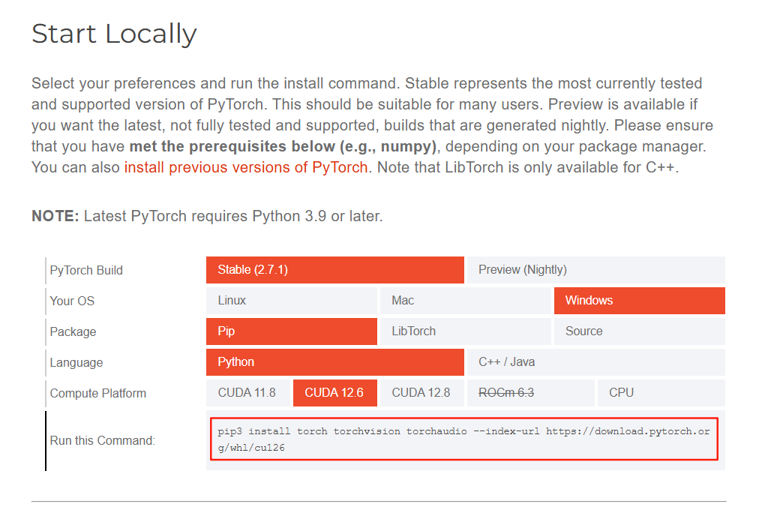Select Mac as your OS
Viewport: 768px width, 510px height.
point(465,300)
